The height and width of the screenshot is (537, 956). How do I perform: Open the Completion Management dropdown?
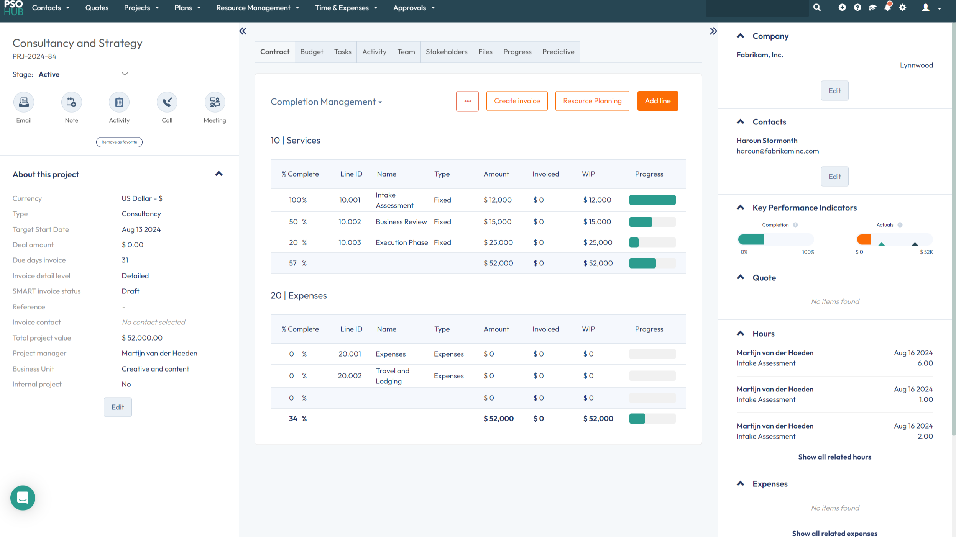(x=327, y=102)
